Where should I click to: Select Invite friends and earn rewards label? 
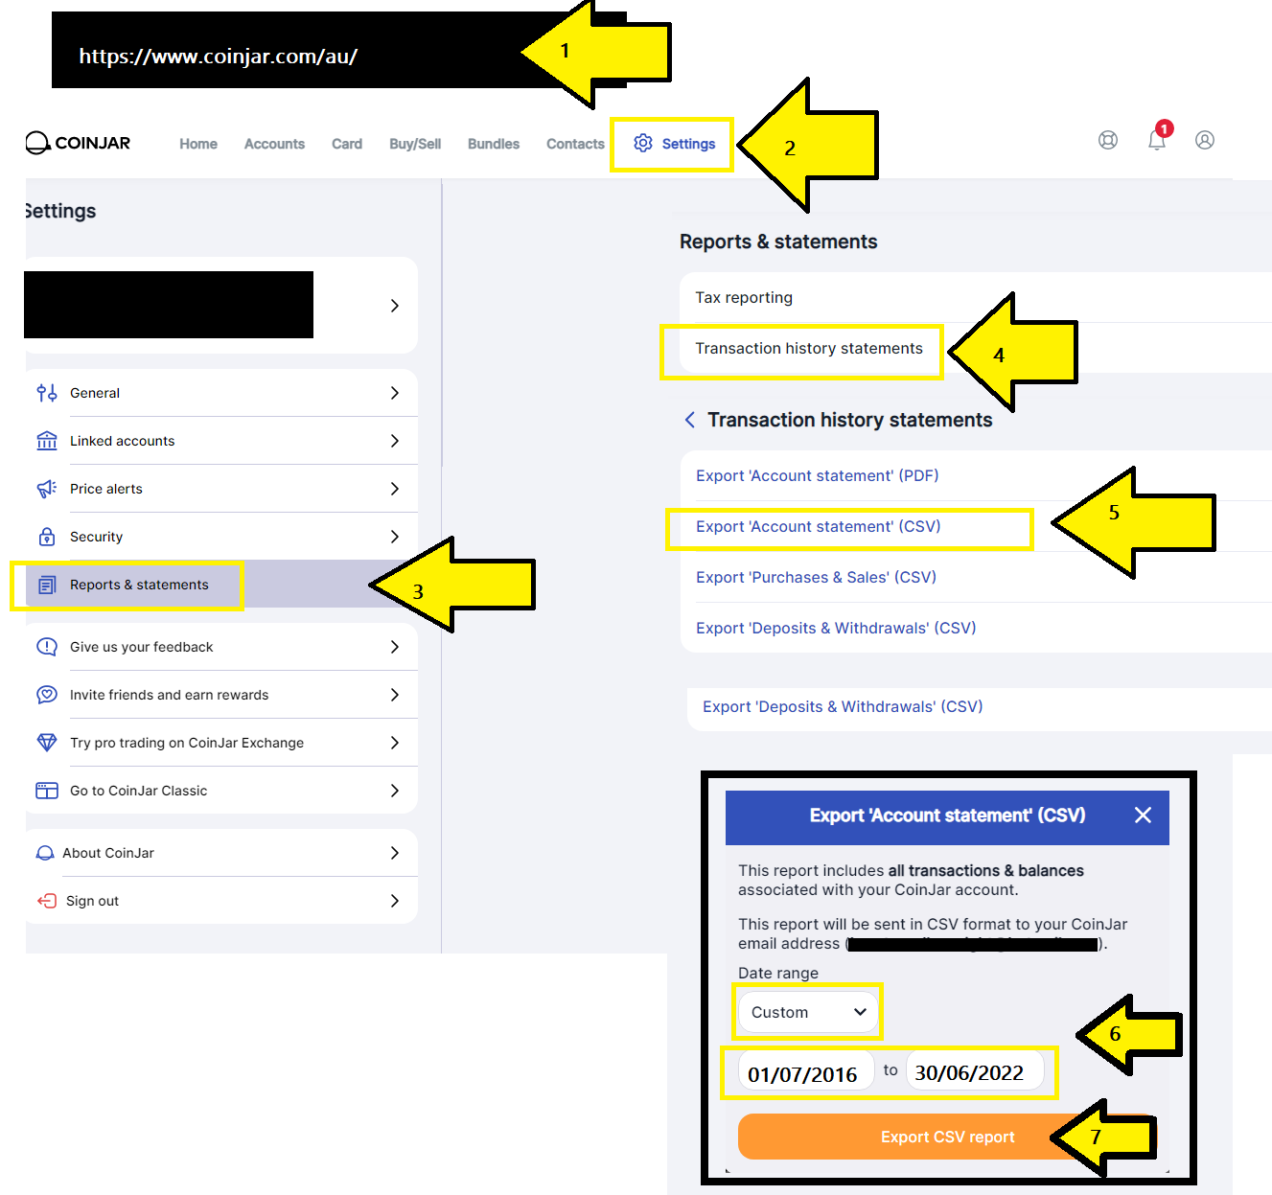pos(170,695)
